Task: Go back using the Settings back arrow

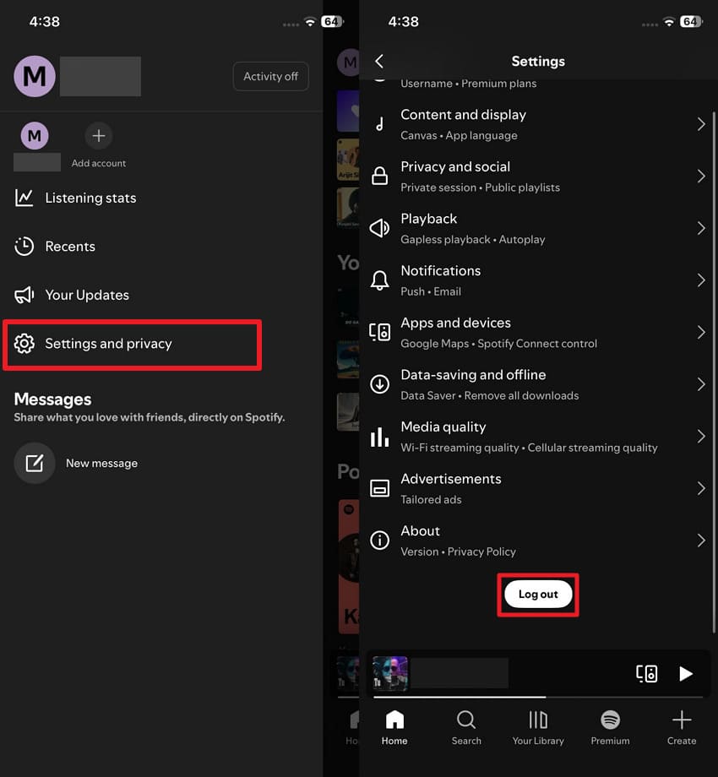Action: click(x=379, y=62)
